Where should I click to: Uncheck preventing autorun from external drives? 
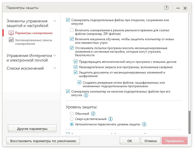(x=76, y=62)
